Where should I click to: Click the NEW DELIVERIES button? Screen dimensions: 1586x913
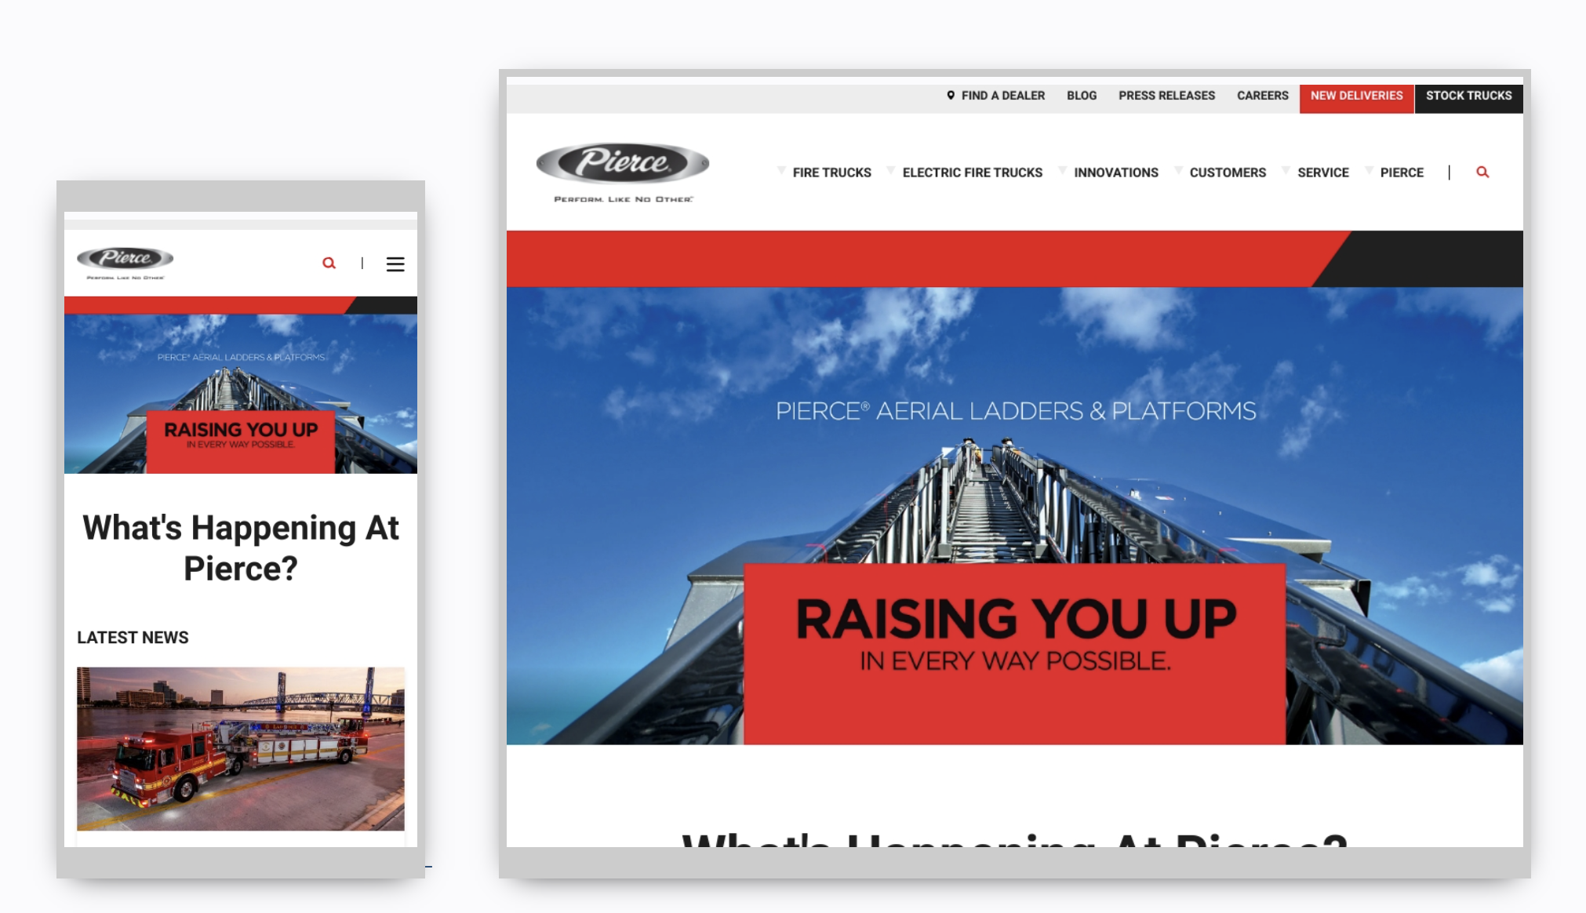tap(1357, 96)
